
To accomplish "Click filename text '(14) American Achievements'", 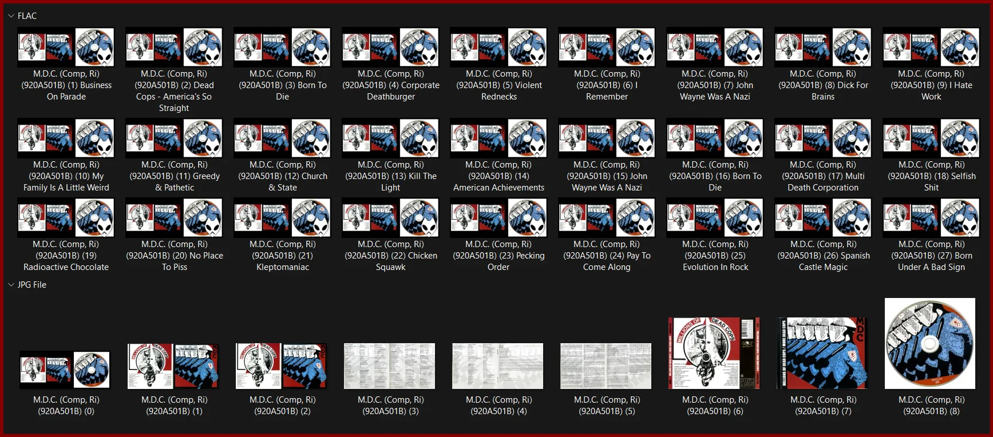I will coord(499,182).
